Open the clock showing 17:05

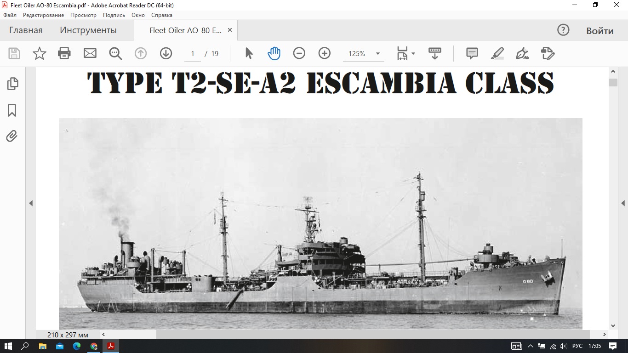point(595,346)
